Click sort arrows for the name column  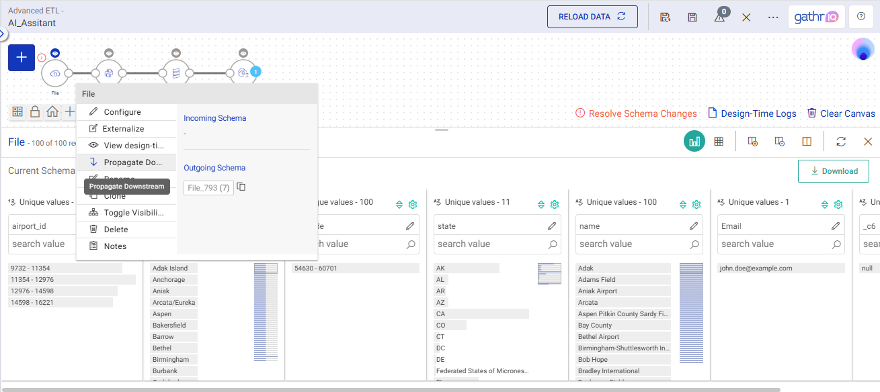(x=682, y=205)
